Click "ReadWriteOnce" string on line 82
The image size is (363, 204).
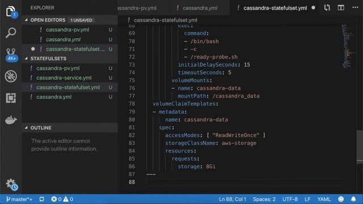(x=236, y=135)
